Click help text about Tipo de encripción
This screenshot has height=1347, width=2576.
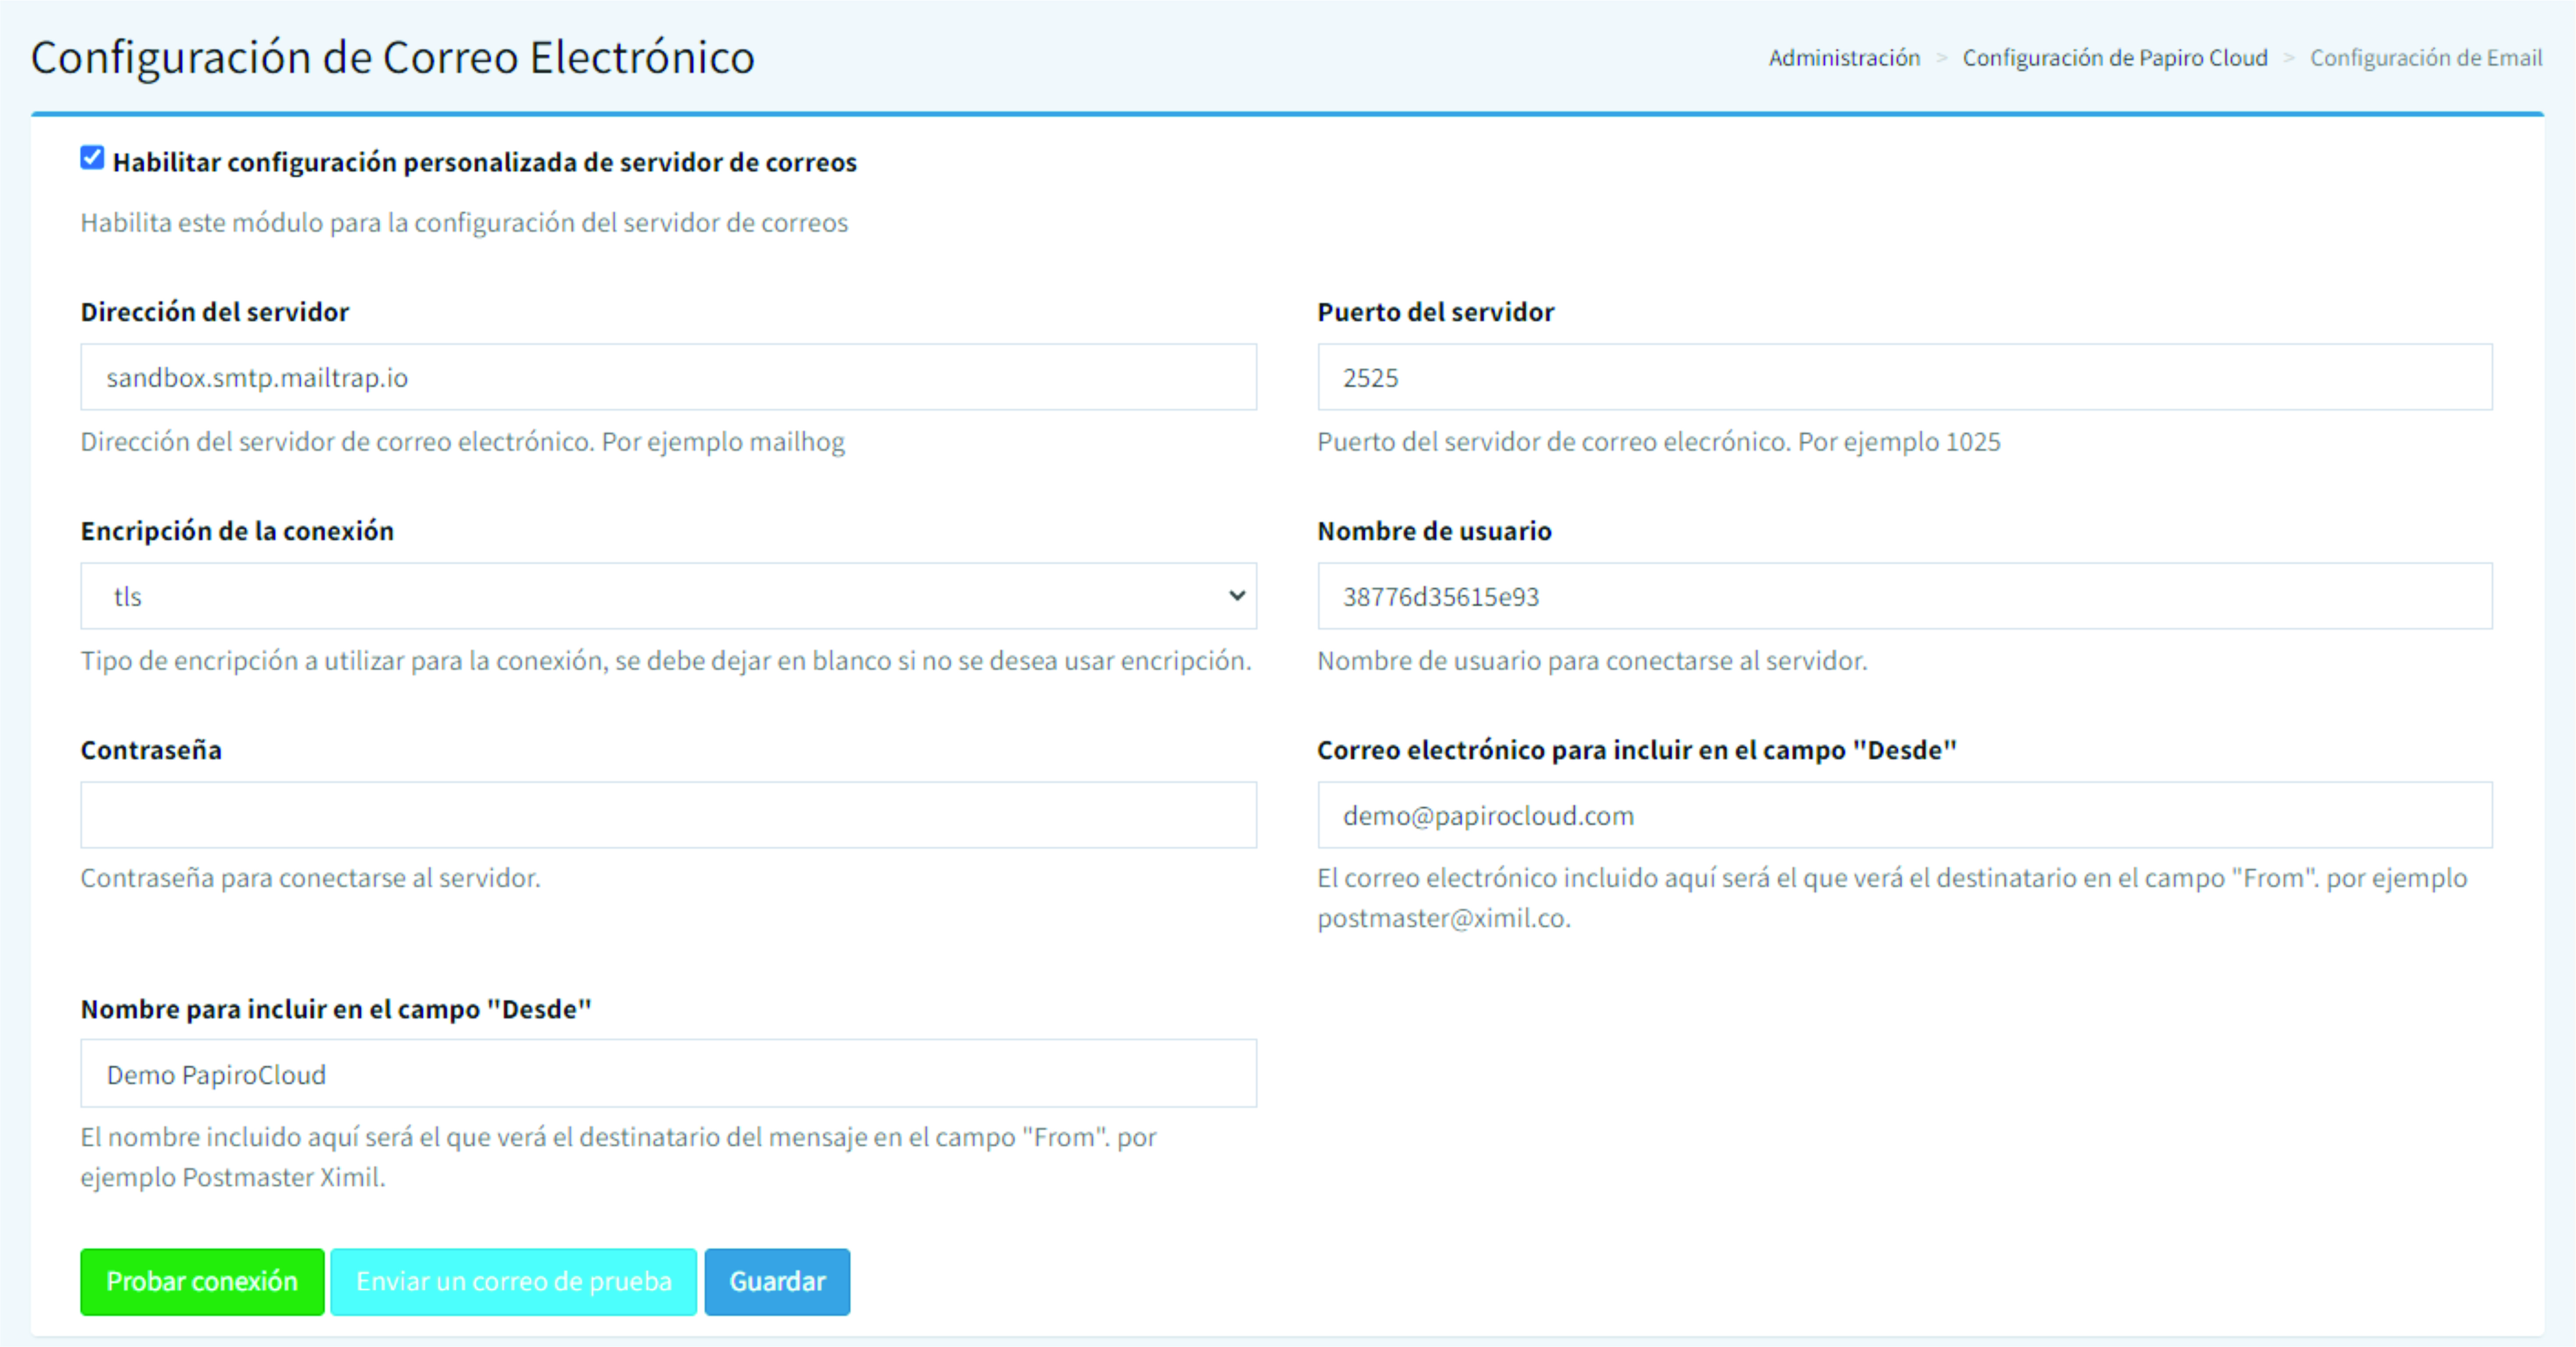(666, 661)
